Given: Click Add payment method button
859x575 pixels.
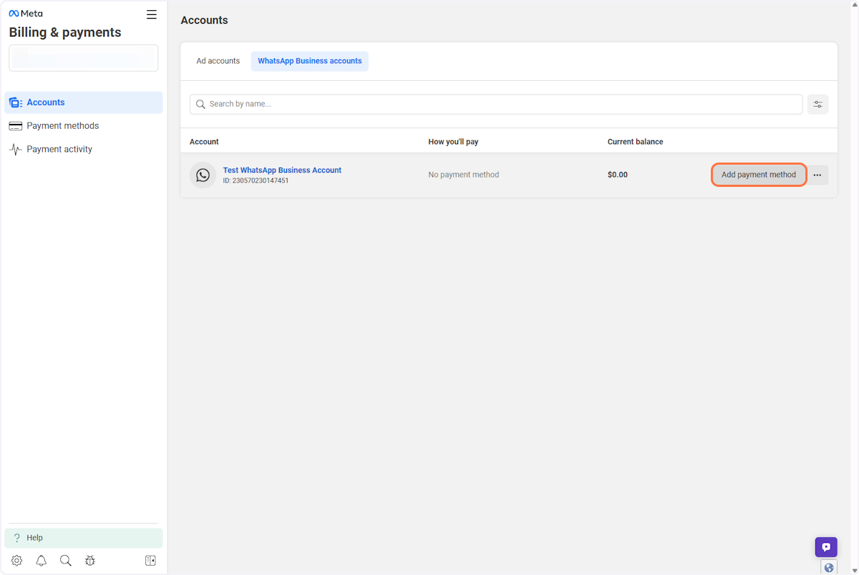Looking at the screenshot, I should coord(759,175).
